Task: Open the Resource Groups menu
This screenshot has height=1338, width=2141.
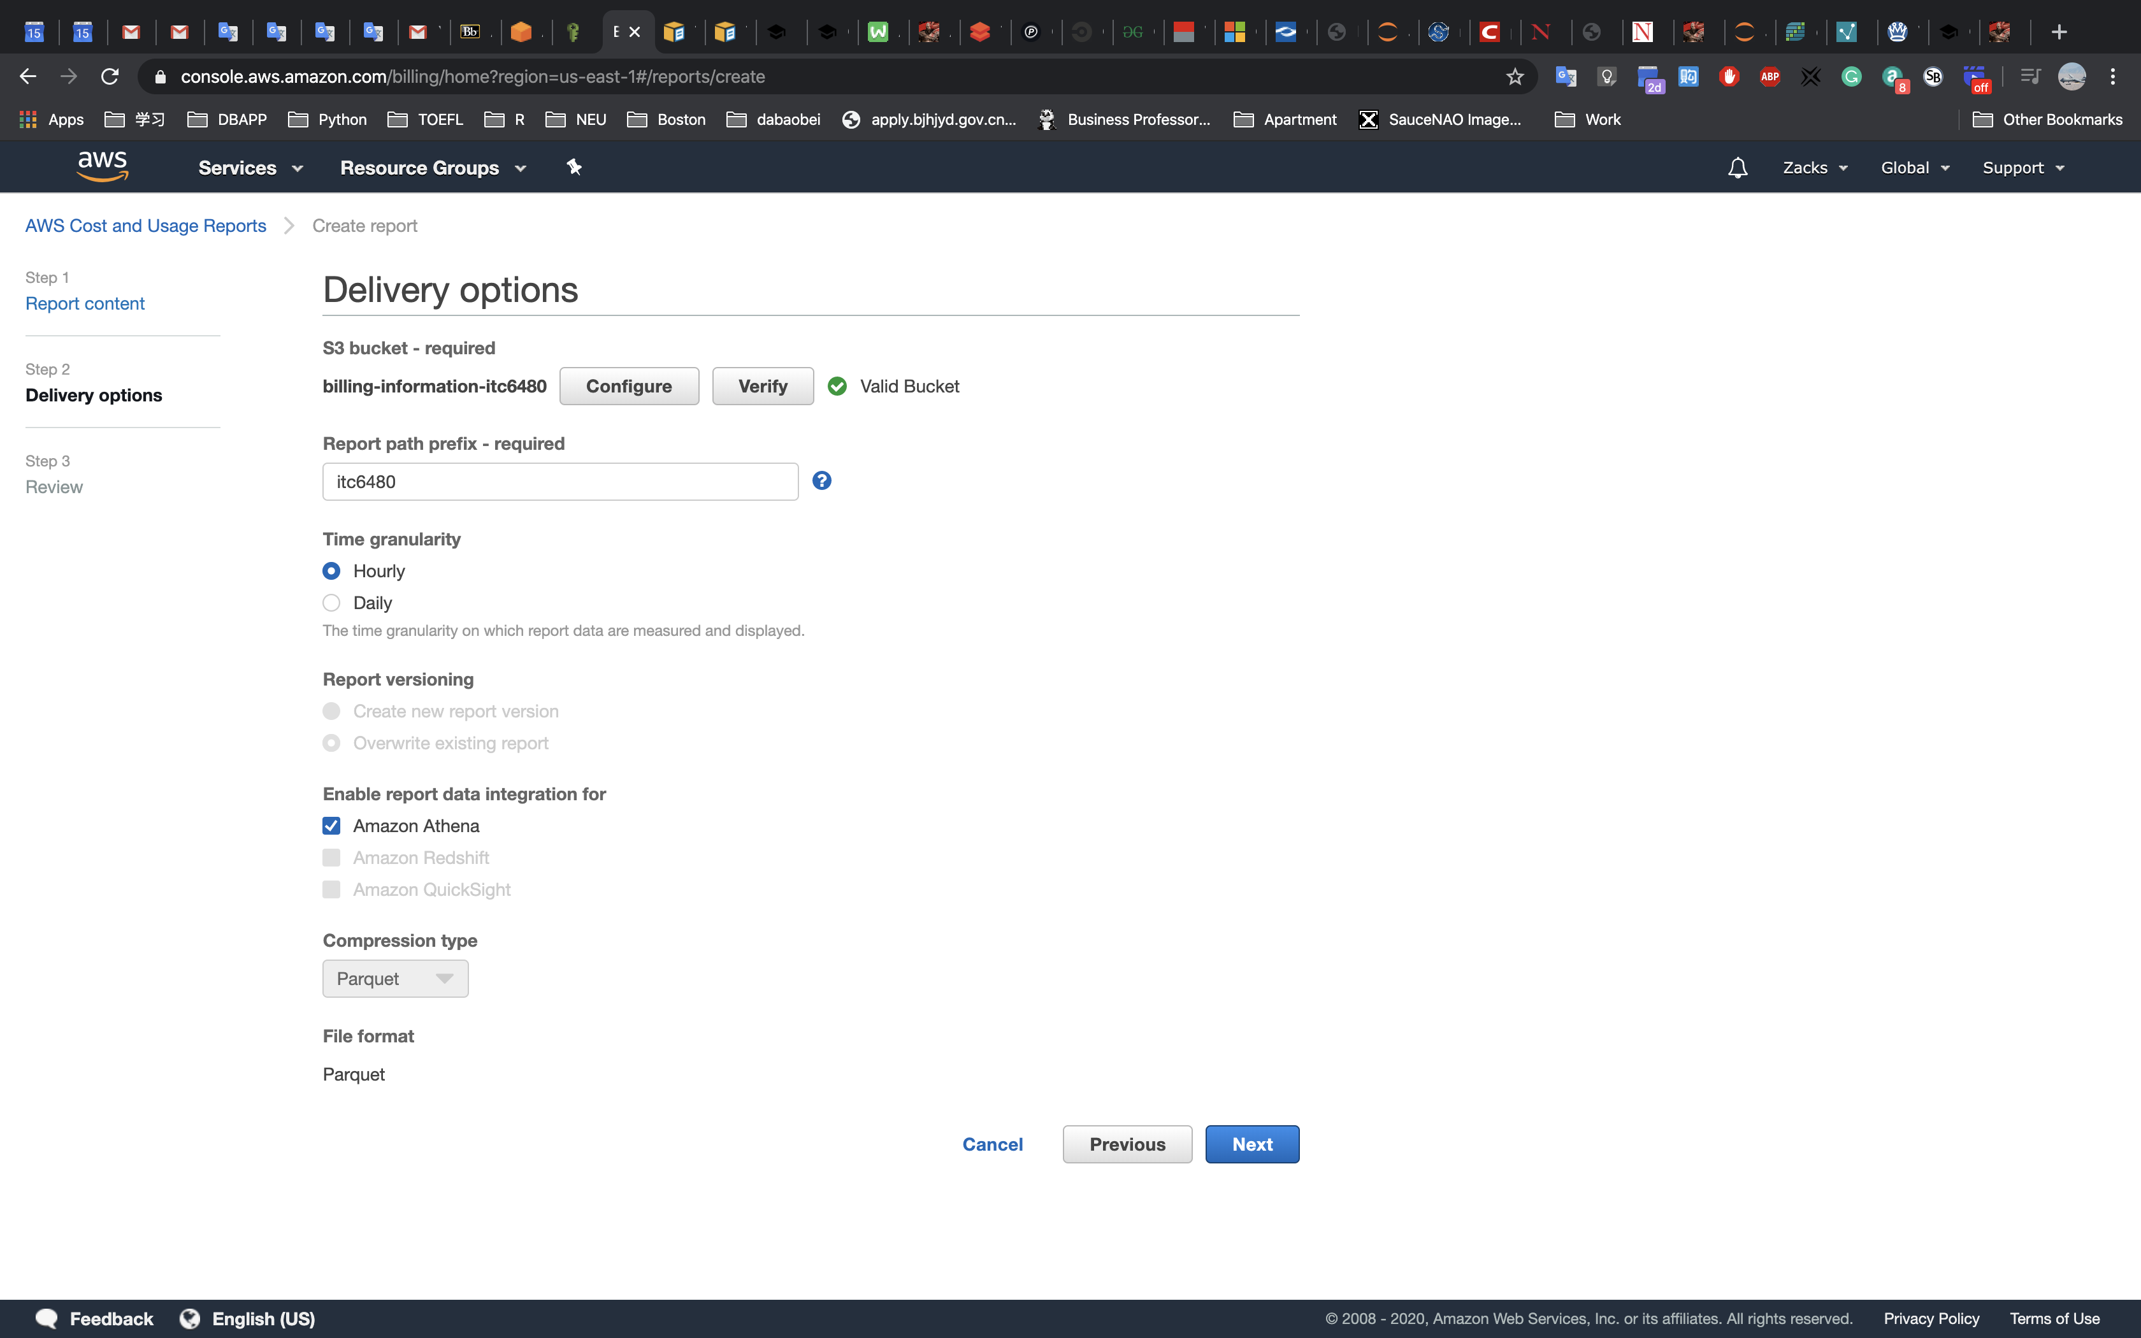Action: [x=433, y=168]
